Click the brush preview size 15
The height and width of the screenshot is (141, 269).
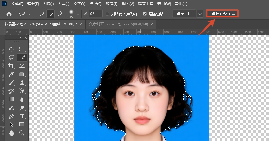[71, 14]
